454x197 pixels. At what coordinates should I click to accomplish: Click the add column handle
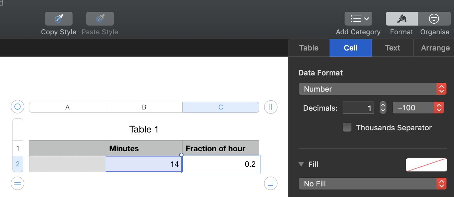tap(271, 107)
